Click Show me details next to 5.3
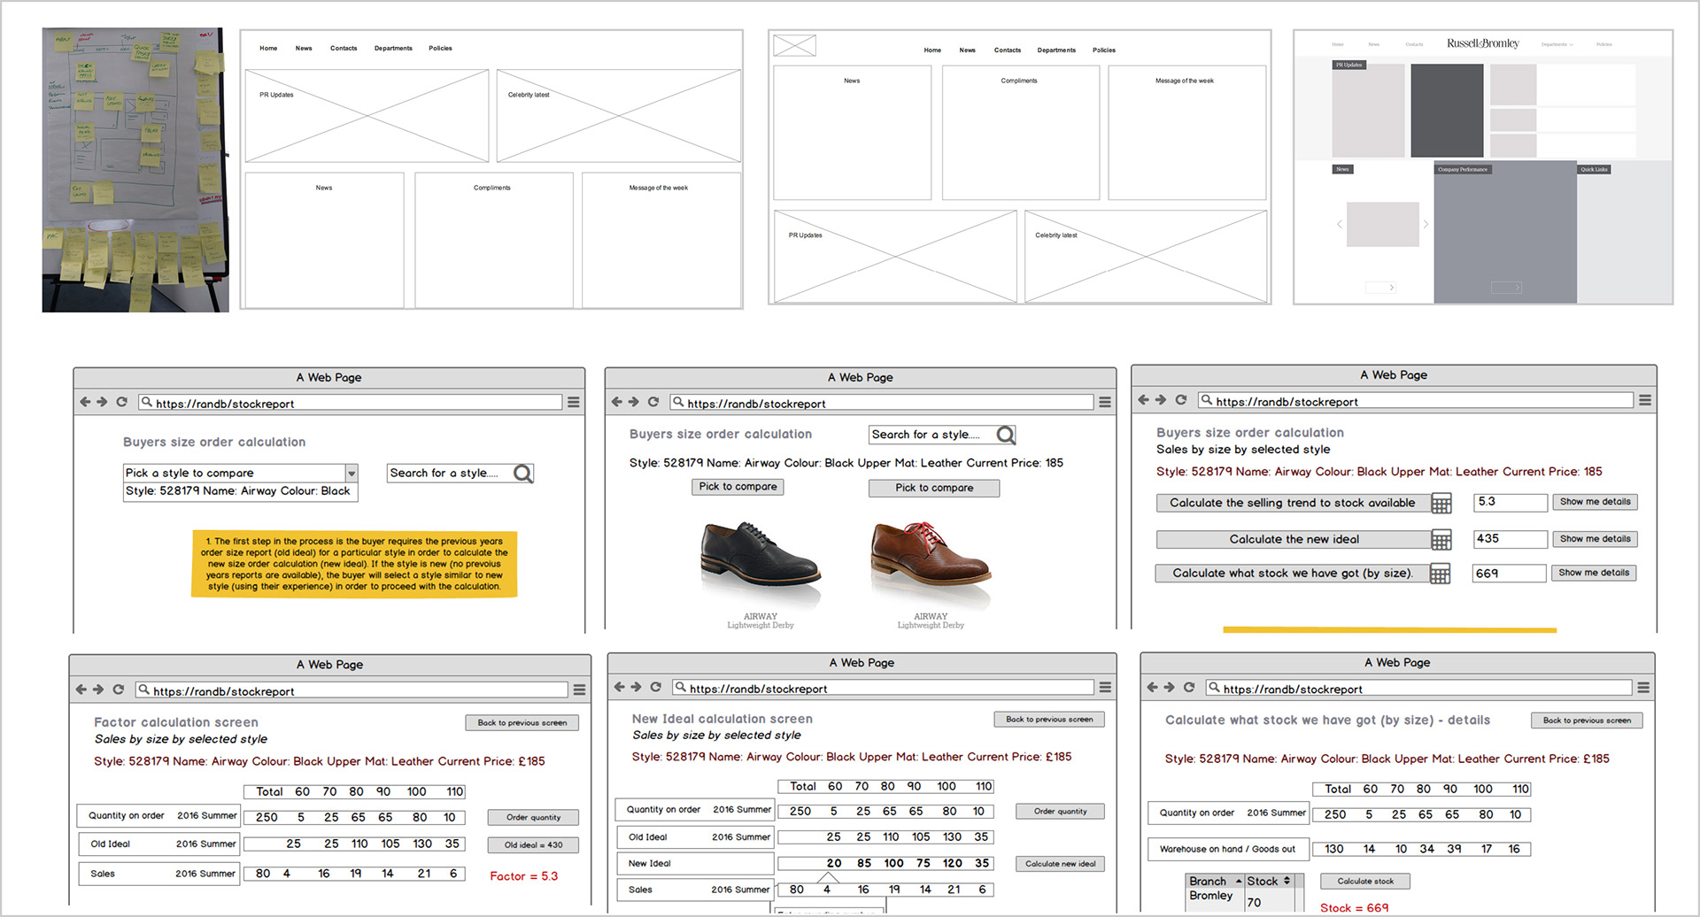1700x917 pixels. click(x=1595, y=502)
